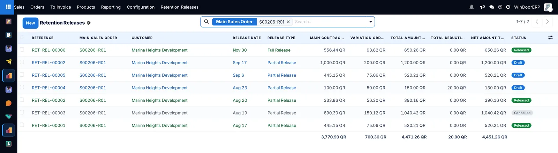This screenshot has width=558, height=153.
Task: Tick checkbox for RET-REL-00002 dated Sep 17
Action: (22, 62)
